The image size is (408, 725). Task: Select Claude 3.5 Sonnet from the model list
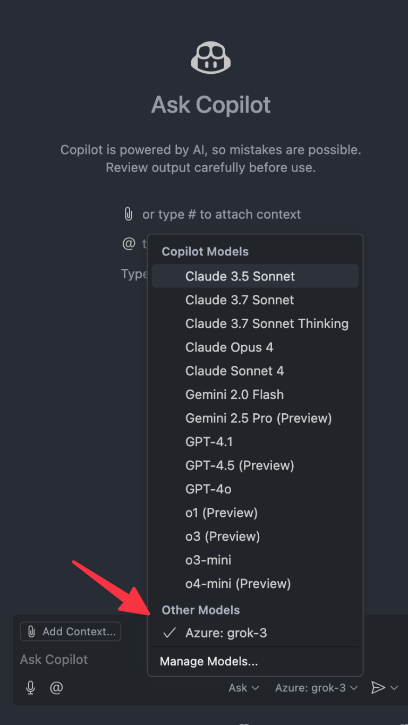coord(240,276)
